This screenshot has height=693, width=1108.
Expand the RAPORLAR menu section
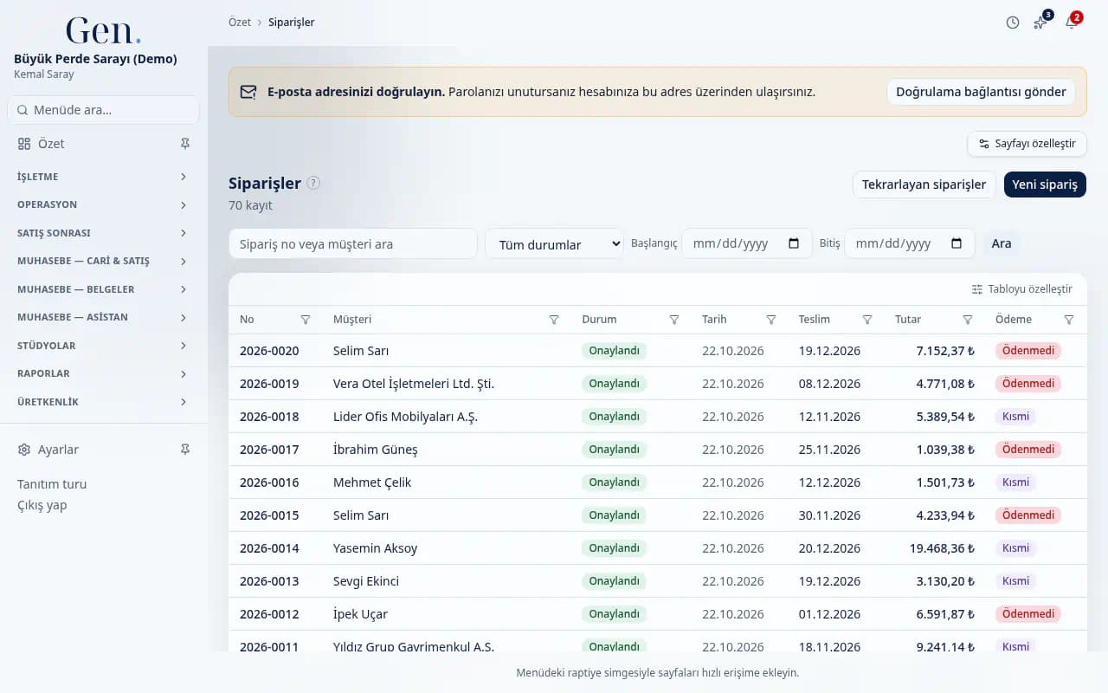click(x=103, y=373)
